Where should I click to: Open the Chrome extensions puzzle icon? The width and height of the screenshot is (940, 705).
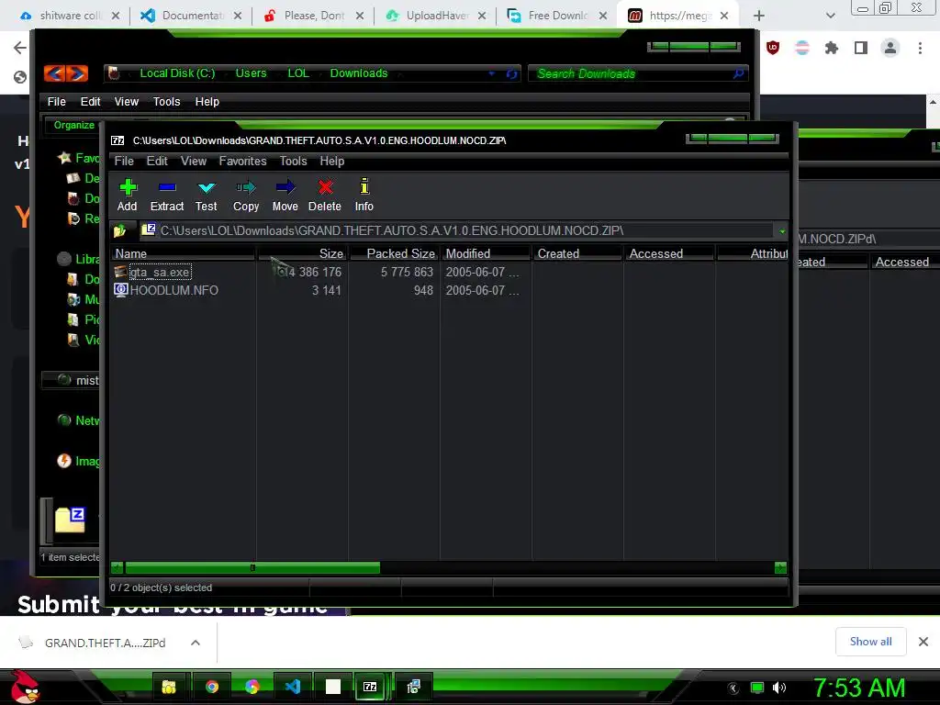click(831, 48)
